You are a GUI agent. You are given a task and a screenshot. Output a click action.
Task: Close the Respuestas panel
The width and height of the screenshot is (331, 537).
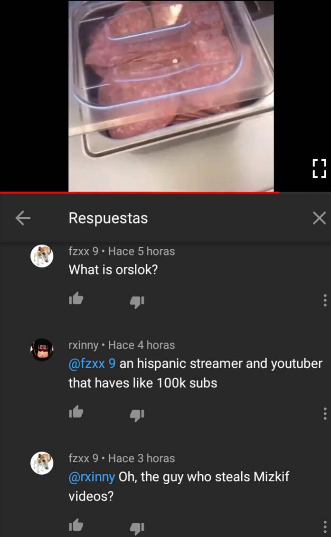tap(319, 218)
